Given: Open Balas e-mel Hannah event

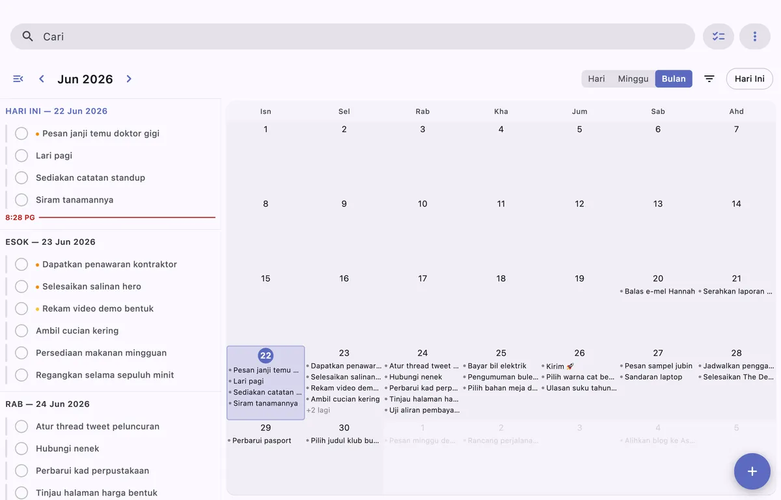Looking at the screenshot, I should (657, 292).
